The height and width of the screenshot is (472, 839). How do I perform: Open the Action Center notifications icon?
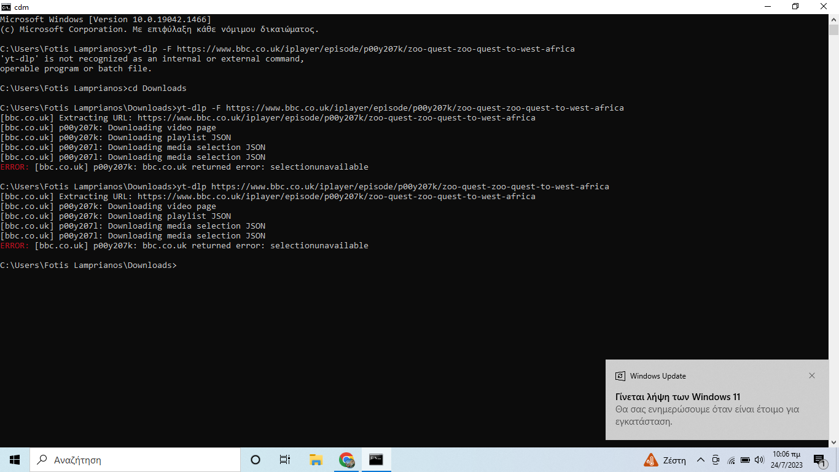point(819,460)
